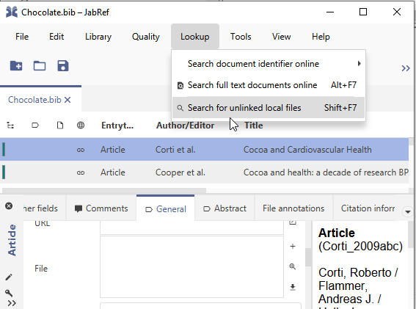Choose Search full text documents online
416x309 pixels.
coord(269,85)
